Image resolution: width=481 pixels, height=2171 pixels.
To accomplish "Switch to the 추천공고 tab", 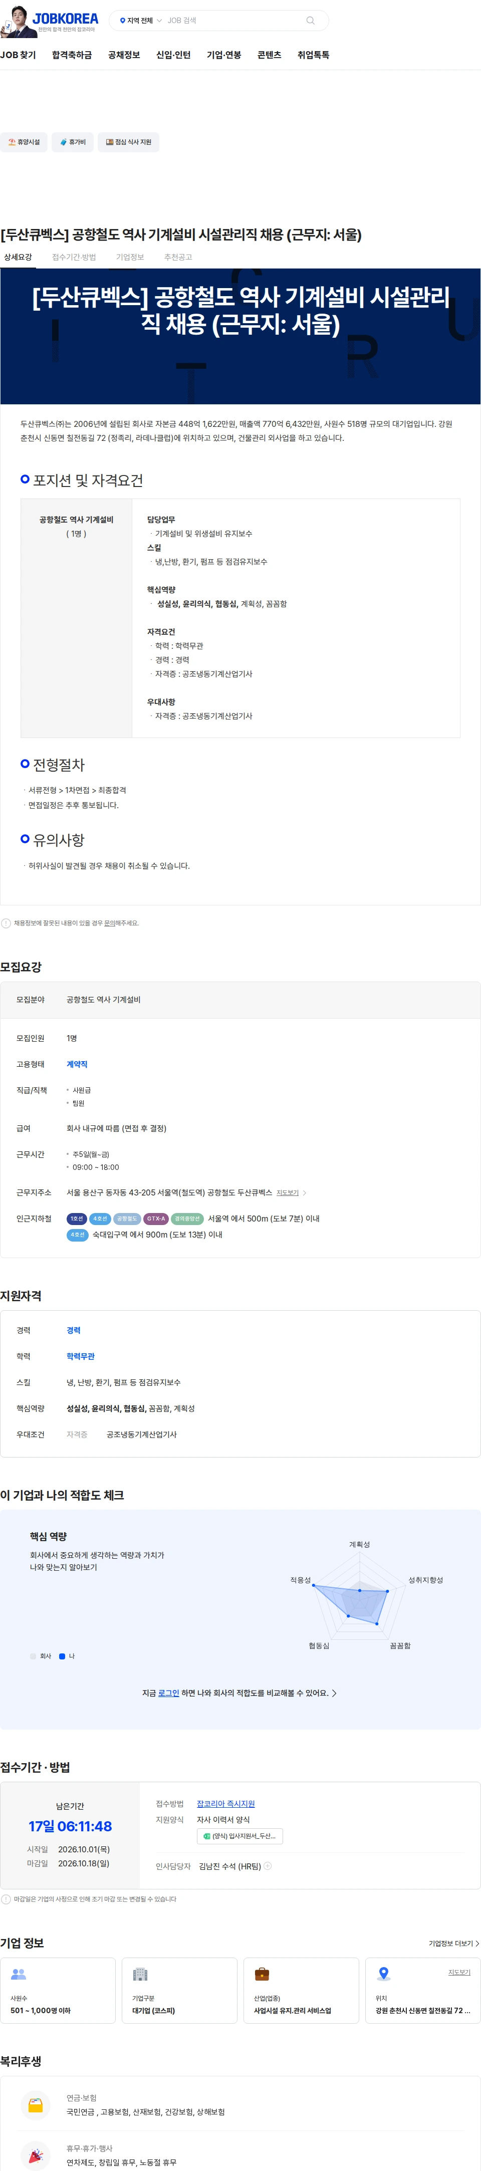I will [178, 257].
